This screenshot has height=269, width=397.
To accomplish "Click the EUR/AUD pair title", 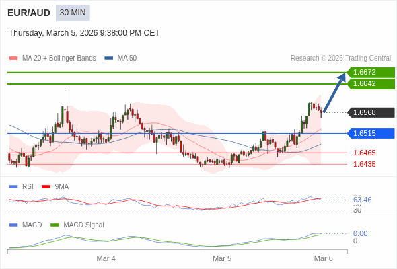I will pos(29,13).
